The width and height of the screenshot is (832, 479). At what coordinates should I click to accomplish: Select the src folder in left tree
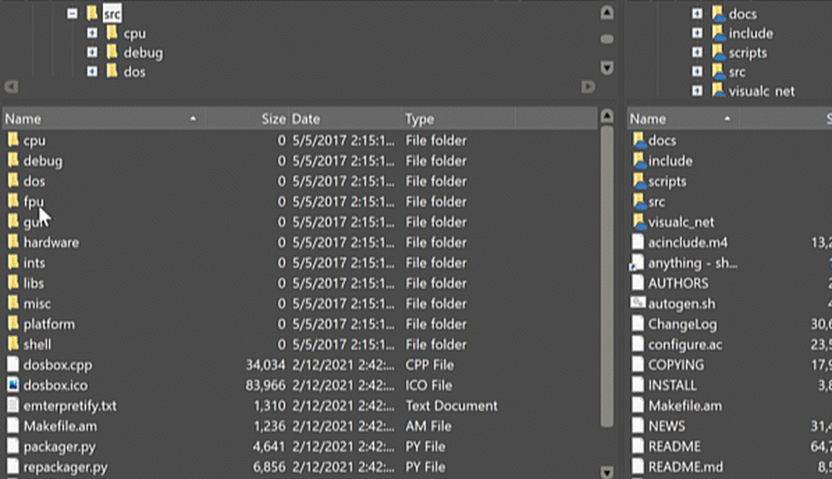pyautogui.click(x=112, y=14)
